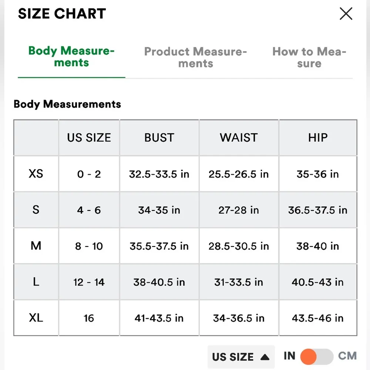Viewport: 370px width, 370px height.
Task: Click the 27-28 in waist cell
Action: click(239, 210)
